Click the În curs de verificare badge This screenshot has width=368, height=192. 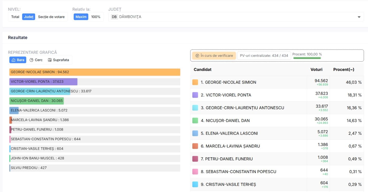point(214,56)
